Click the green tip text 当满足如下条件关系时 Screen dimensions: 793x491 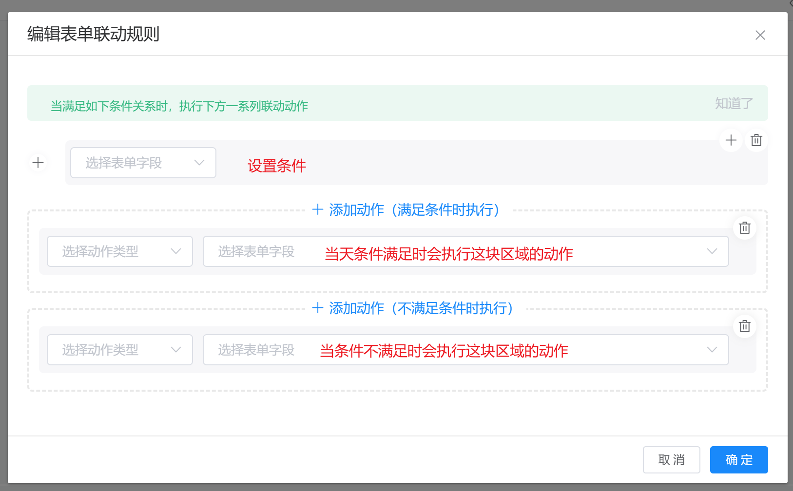point(109,106)
